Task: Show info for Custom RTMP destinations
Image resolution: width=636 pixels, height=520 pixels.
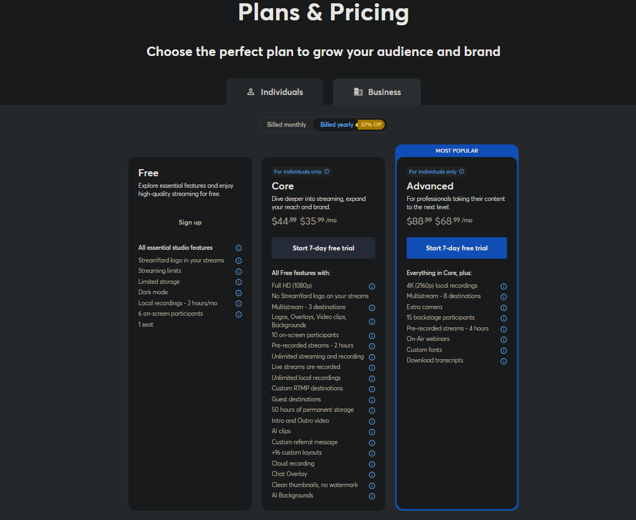Action: (372, 389)
